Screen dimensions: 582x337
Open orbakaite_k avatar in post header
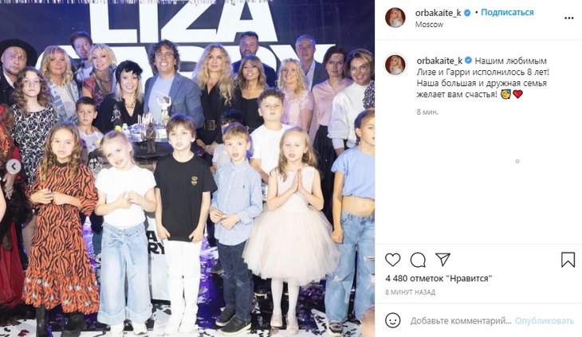[395, 18]
